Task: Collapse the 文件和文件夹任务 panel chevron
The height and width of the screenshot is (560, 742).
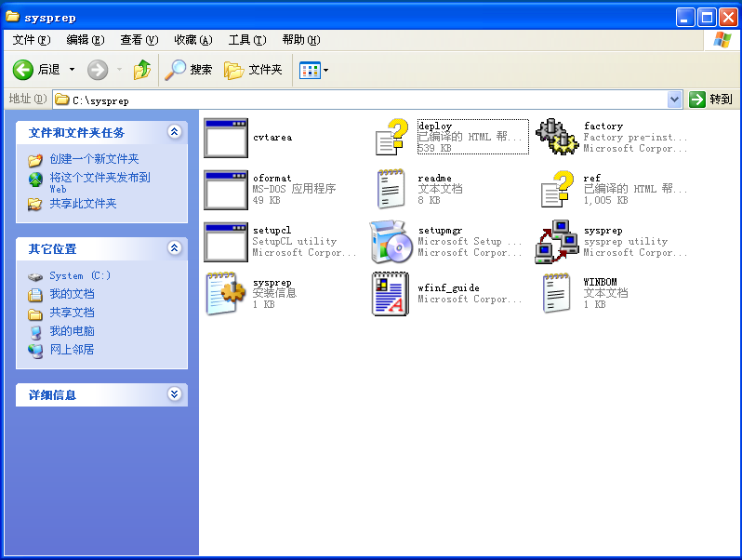Action: 174,131
